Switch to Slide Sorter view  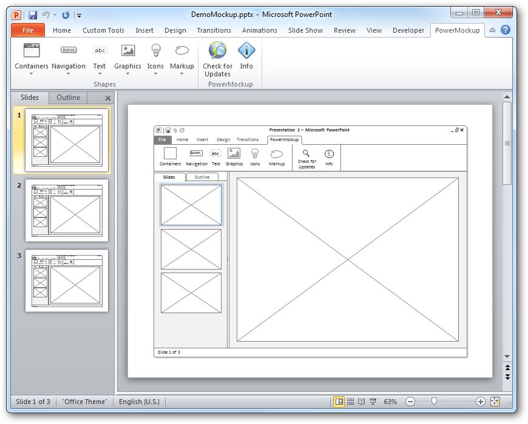click(x=350, y=401)
